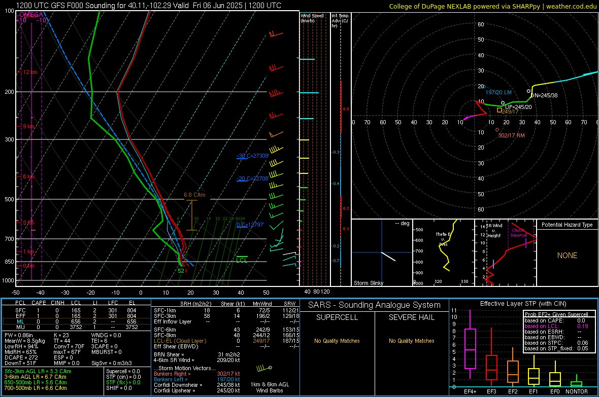Click No Quality Matches under SEVERE HAIL
Viewport: 599px width, 397px height.
[x=411, y=341]
